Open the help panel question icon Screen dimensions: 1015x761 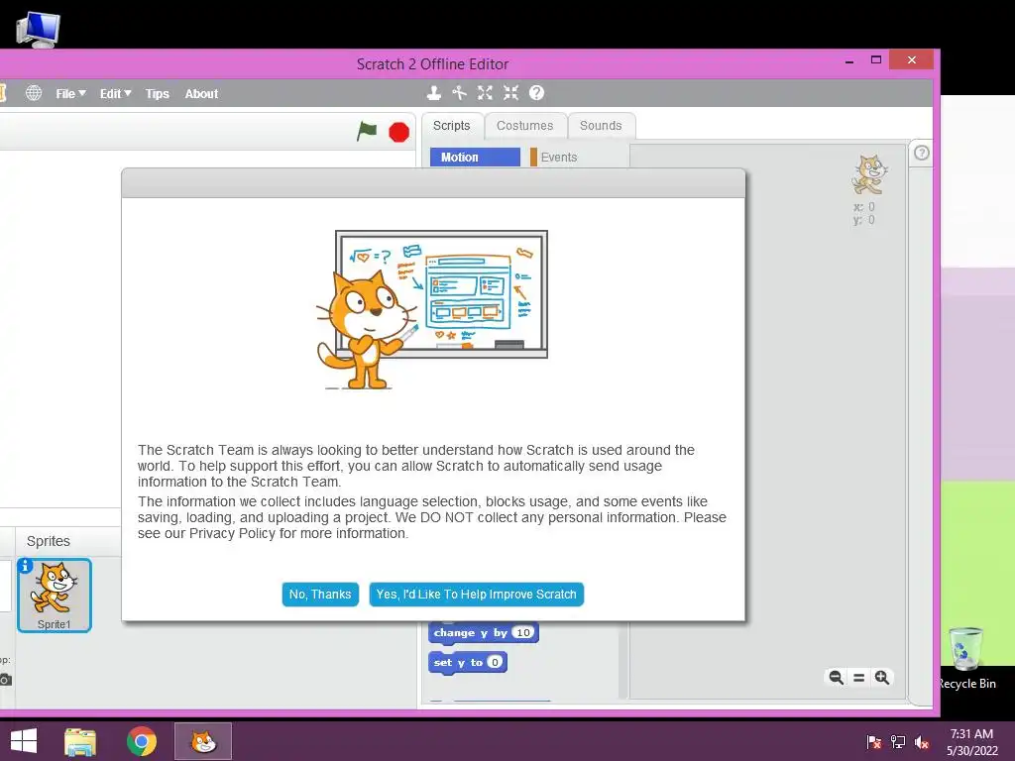922,153
